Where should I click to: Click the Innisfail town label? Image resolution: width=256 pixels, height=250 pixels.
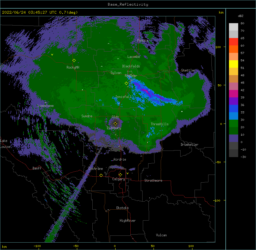coord(124,97)
